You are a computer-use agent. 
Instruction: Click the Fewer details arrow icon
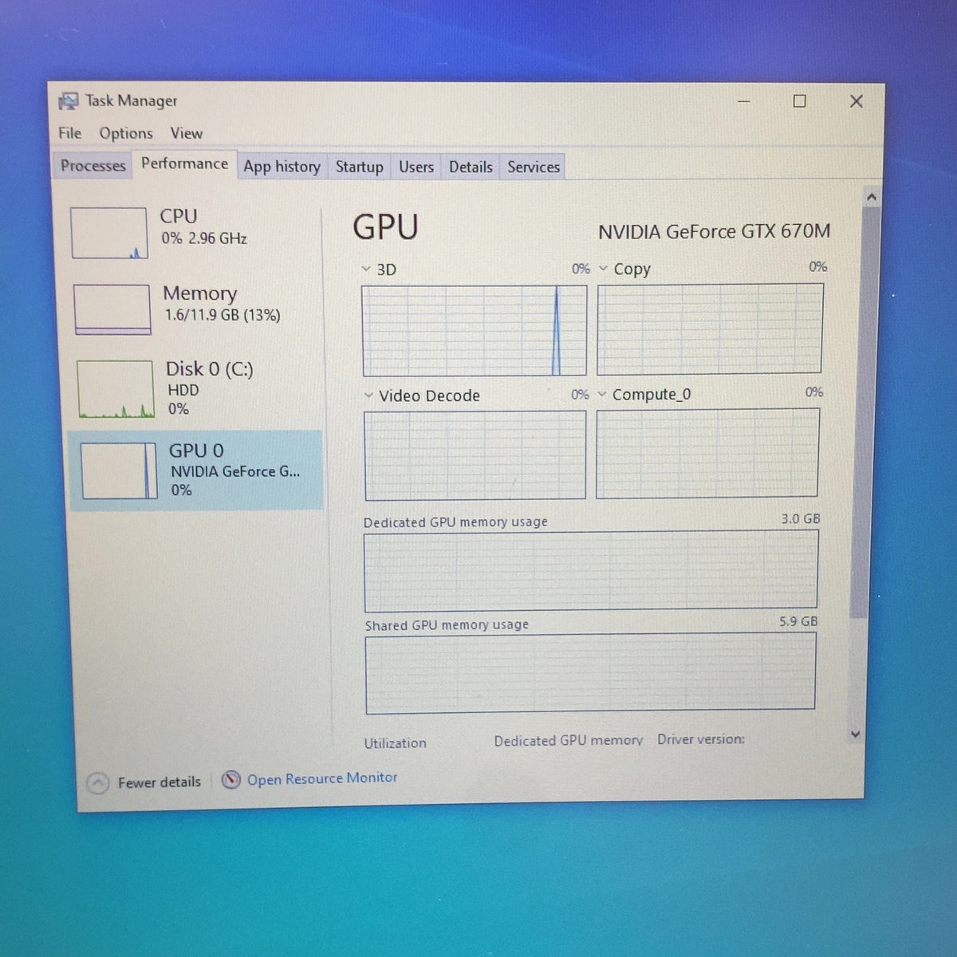97,784
